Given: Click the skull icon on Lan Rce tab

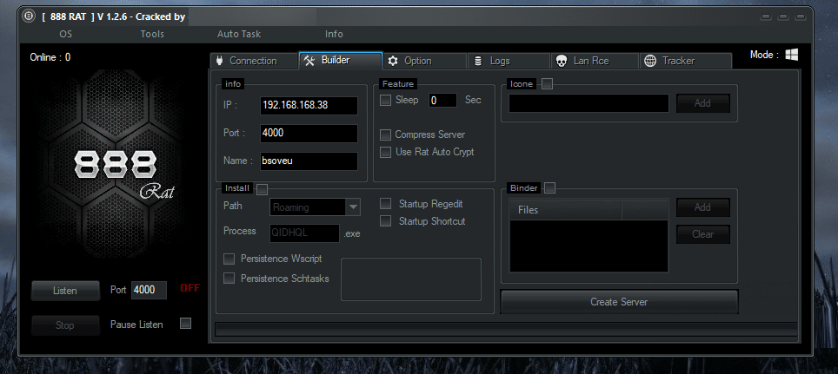Looking at the screenshot, I should coord(561,61).
